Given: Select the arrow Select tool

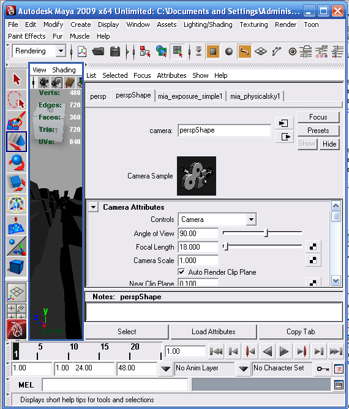Looking at the screenshot, I should point(17,79).
